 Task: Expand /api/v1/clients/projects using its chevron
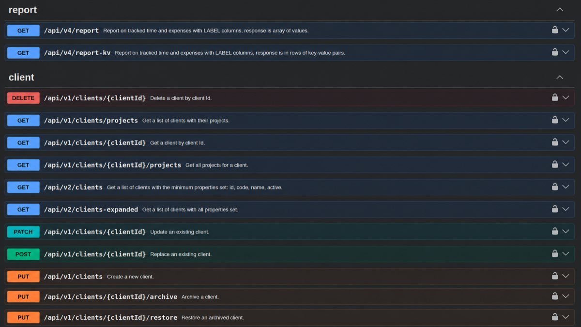566,120
